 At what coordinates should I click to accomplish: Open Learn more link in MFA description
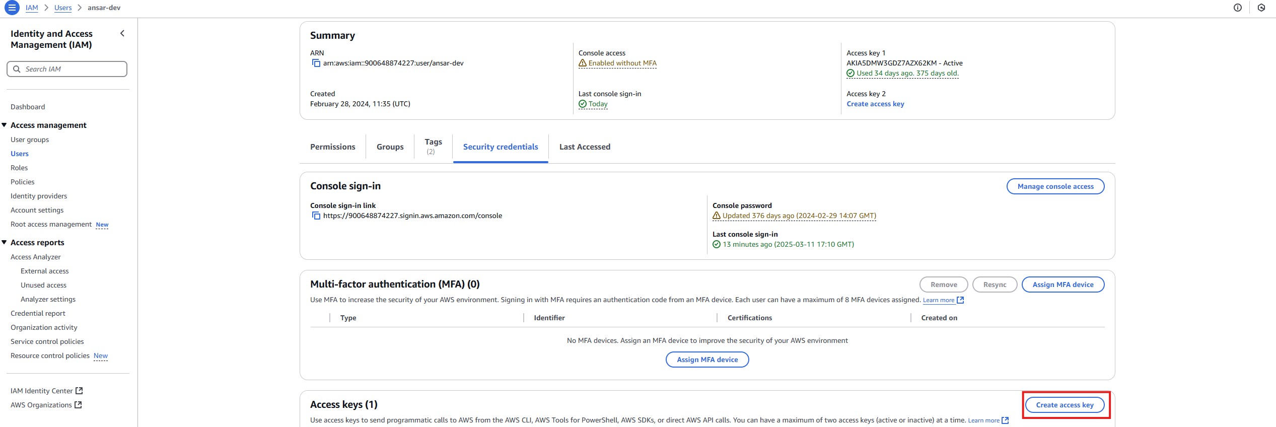coord(939,300)
